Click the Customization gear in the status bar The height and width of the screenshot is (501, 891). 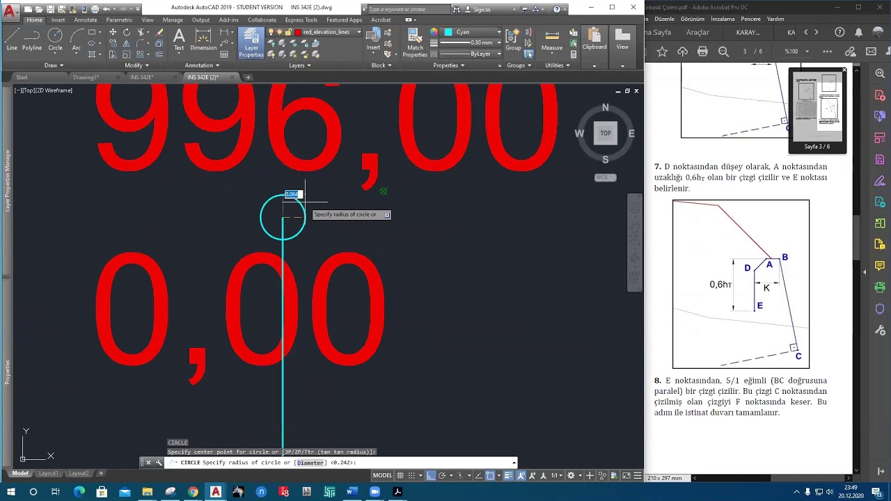click(571, 475)
